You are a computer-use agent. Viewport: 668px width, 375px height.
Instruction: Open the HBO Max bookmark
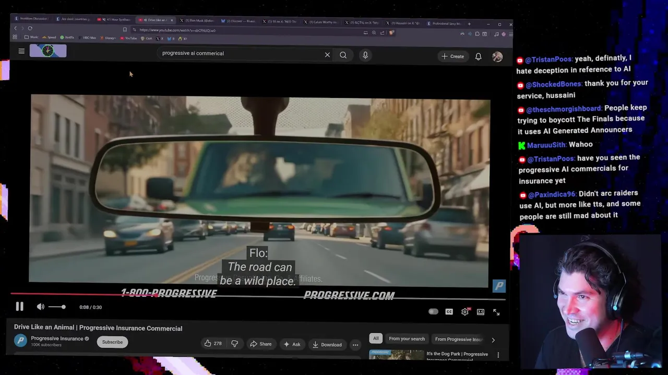click(87, 37)
